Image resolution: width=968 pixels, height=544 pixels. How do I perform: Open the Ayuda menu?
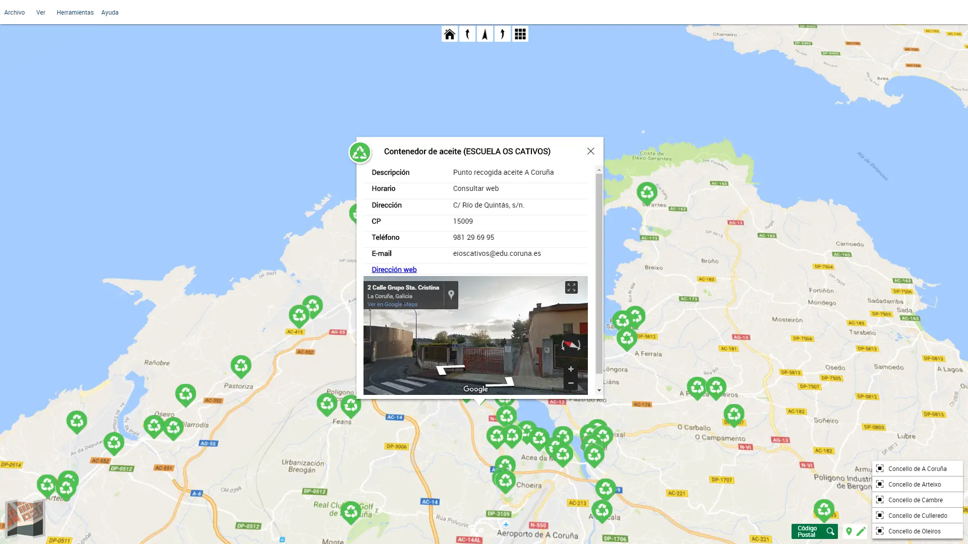coord(110,13)
